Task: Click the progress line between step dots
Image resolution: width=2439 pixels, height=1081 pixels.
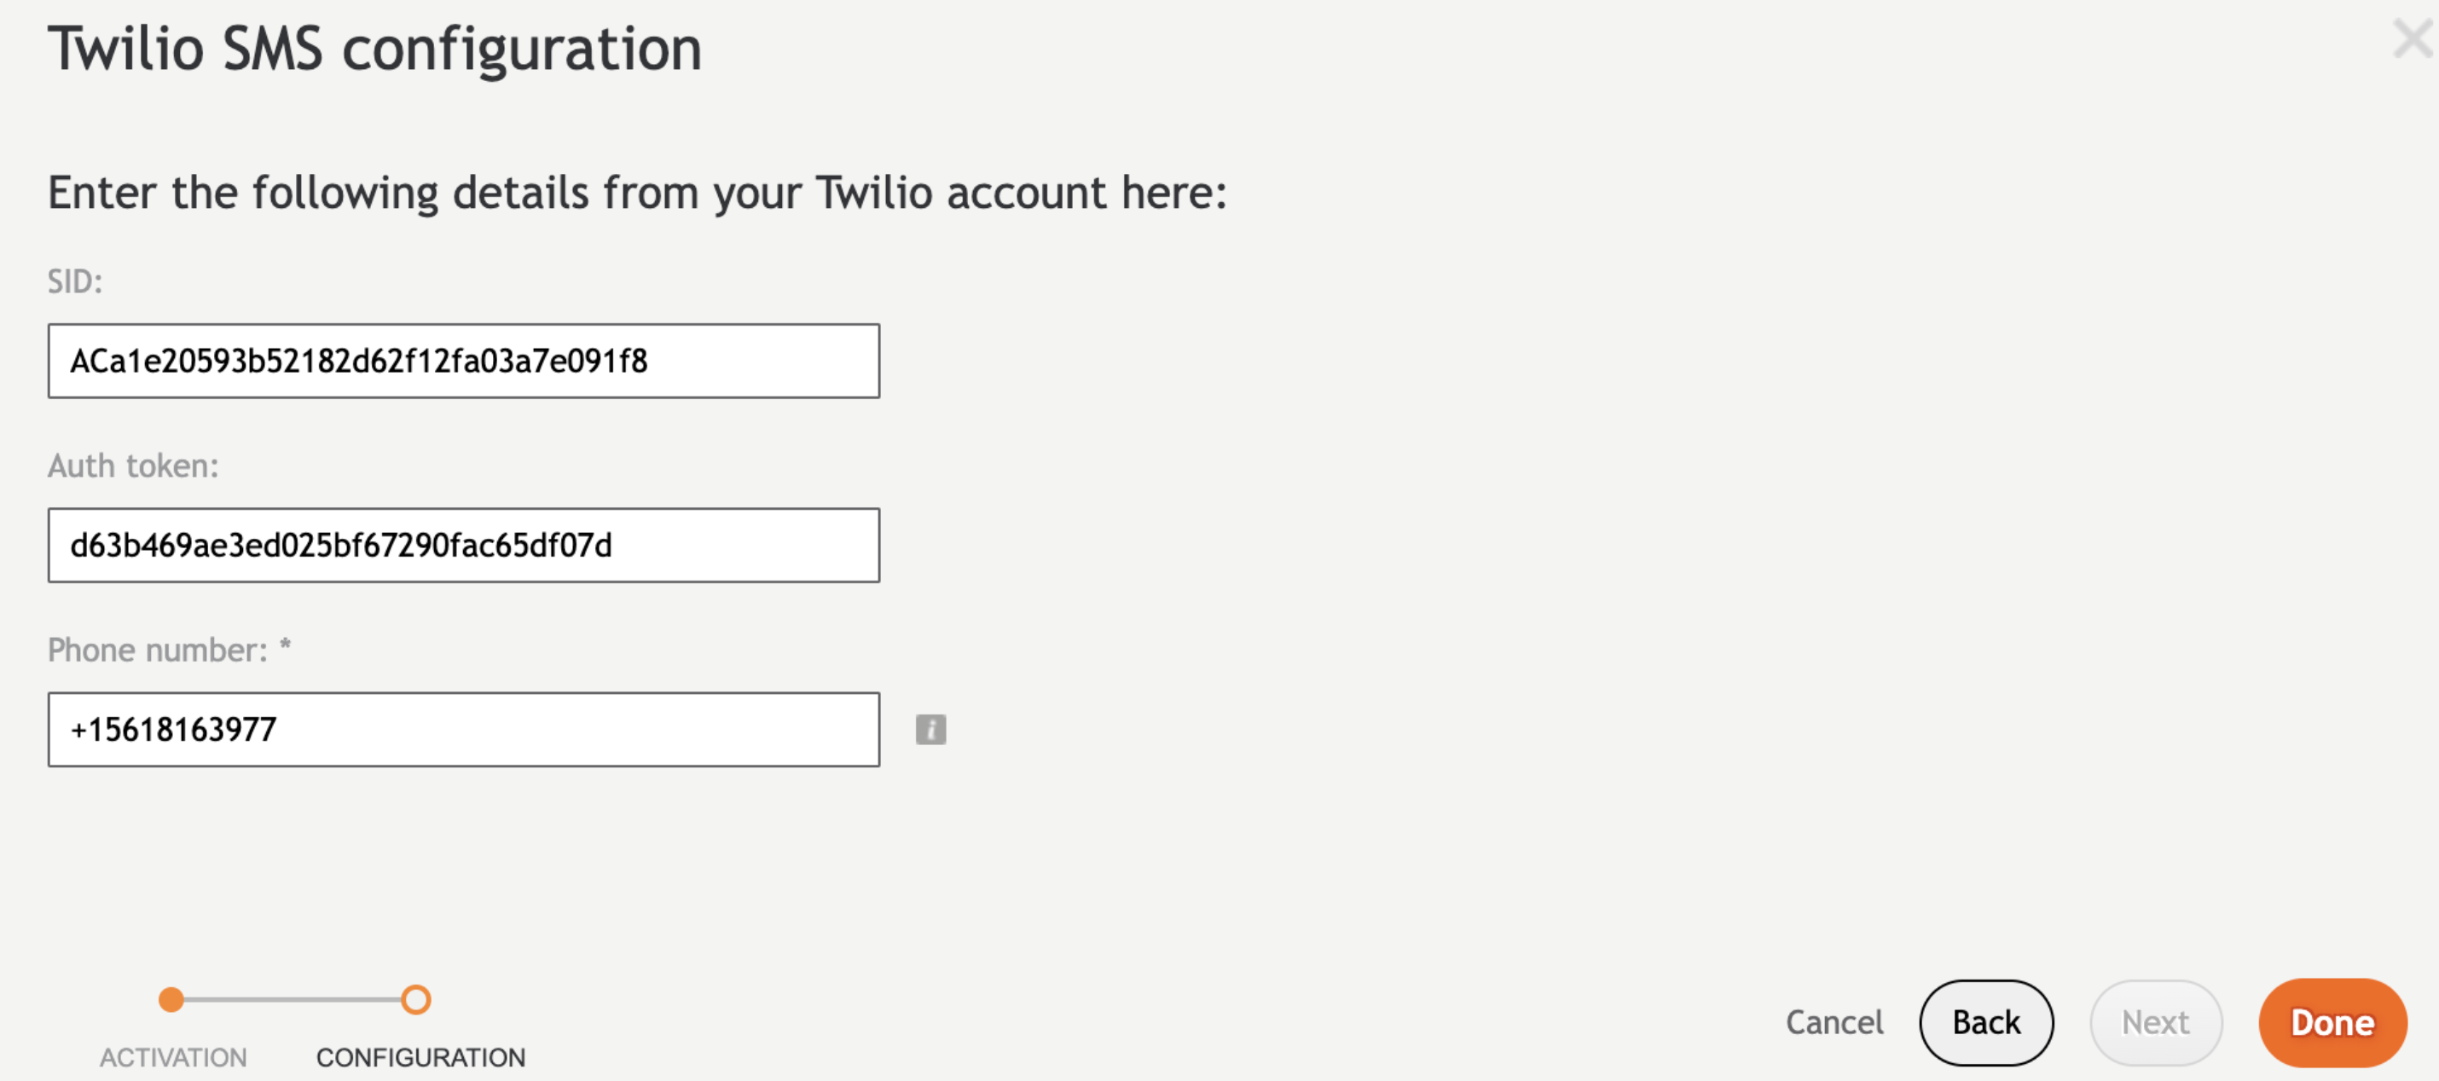Action: (293, 998)
